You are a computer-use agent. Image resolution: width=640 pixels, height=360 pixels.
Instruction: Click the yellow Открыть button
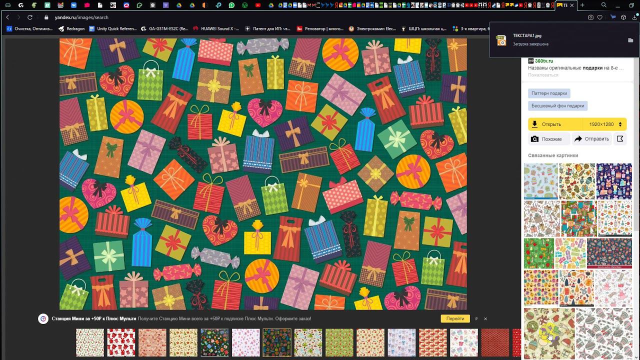(555, 124)
